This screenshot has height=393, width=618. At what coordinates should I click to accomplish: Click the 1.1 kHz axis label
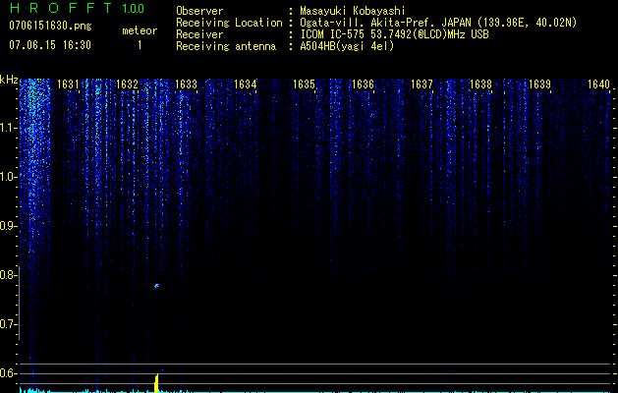(x=8, y=129)
